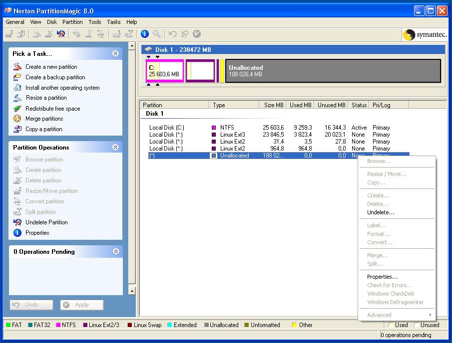Viewport: 452px width, 343px height.
Task: Click the Label partition toolbar icon
Action: [76, 34]
